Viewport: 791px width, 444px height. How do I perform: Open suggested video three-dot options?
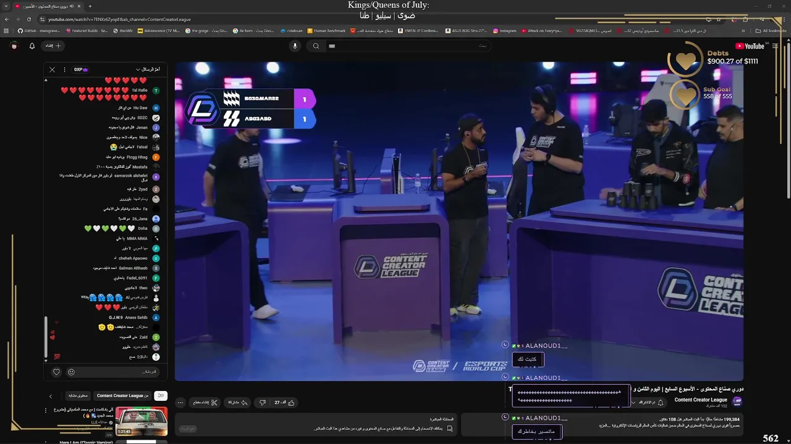(46, 410)
